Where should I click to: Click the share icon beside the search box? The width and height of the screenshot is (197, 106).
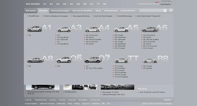tap(171, 10)
